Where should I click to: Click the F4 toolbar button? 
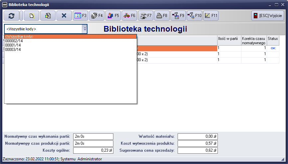96,16
